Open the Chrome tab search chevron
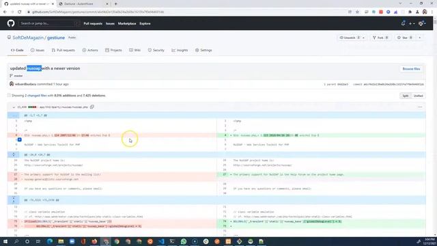This screenshot has width=437, height=246. click(x=400, y=3)
